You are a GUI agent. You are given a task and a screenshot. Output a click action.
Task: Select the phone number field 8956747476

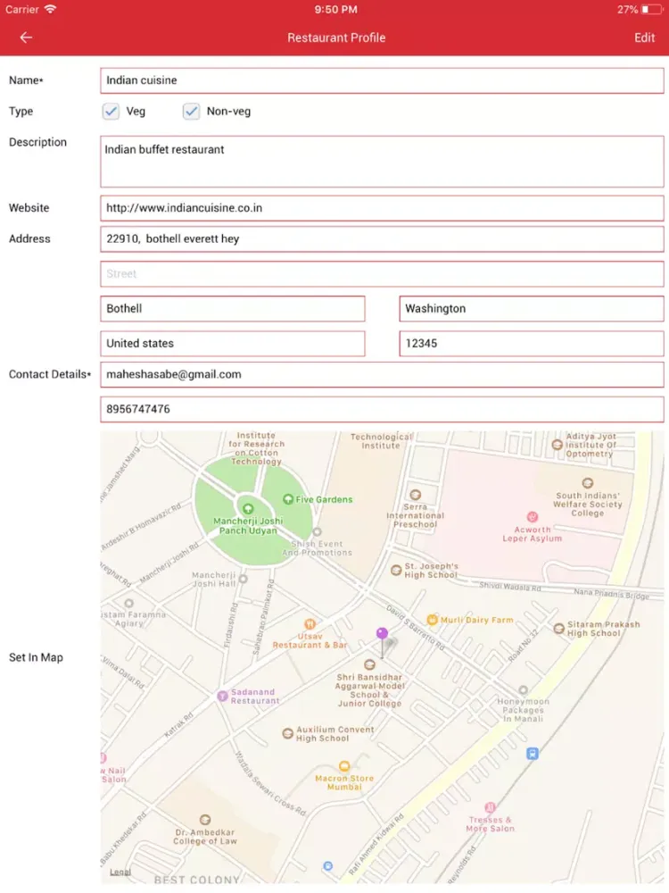pos(382,410)
